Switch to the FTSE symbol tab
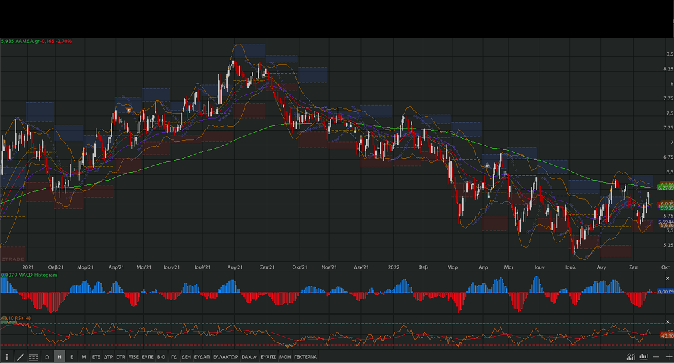The height and width of the screenshot is (363, 674). [x=133, y=356]
